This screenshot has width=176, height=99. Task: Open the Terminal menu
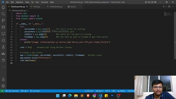coord(44,2)
